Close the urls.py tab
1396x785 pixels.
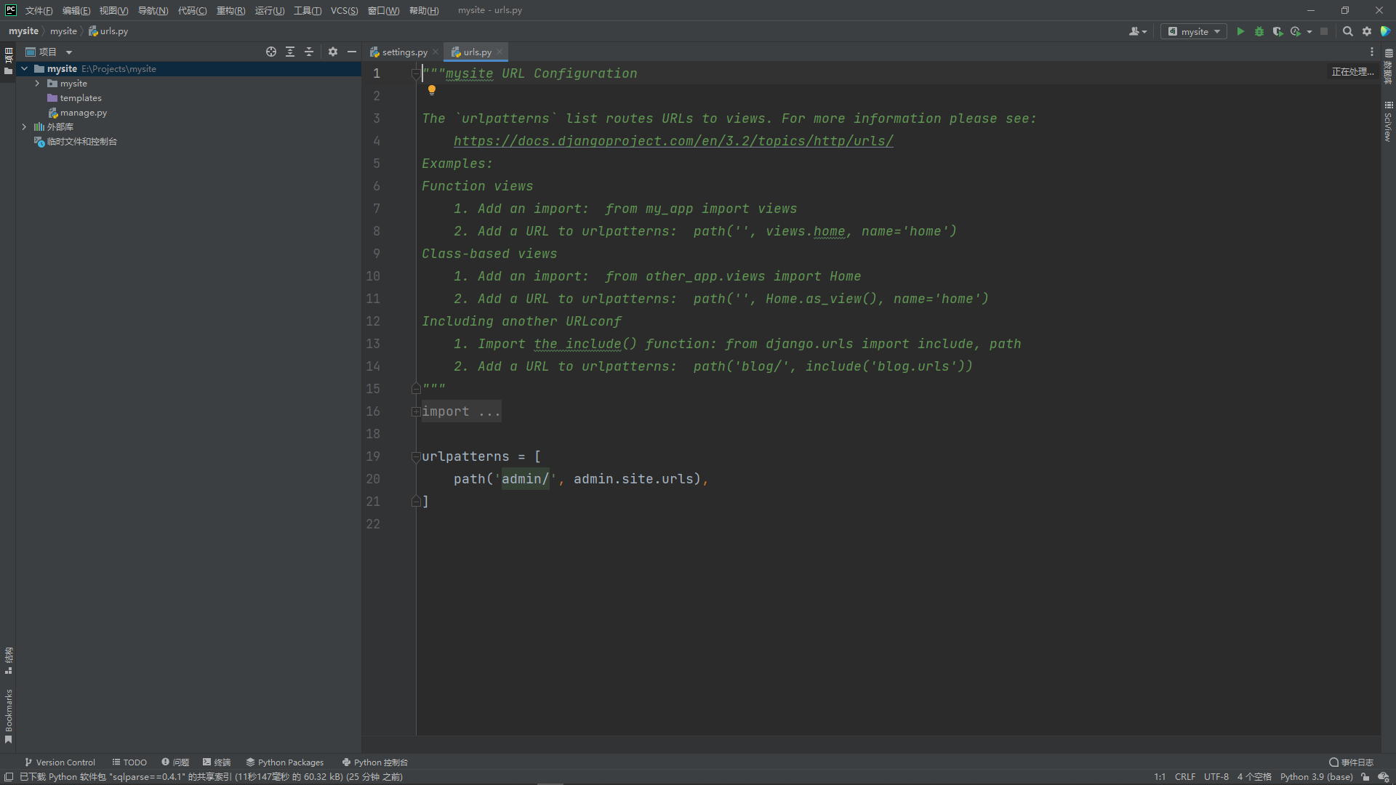tap(500, 52)
